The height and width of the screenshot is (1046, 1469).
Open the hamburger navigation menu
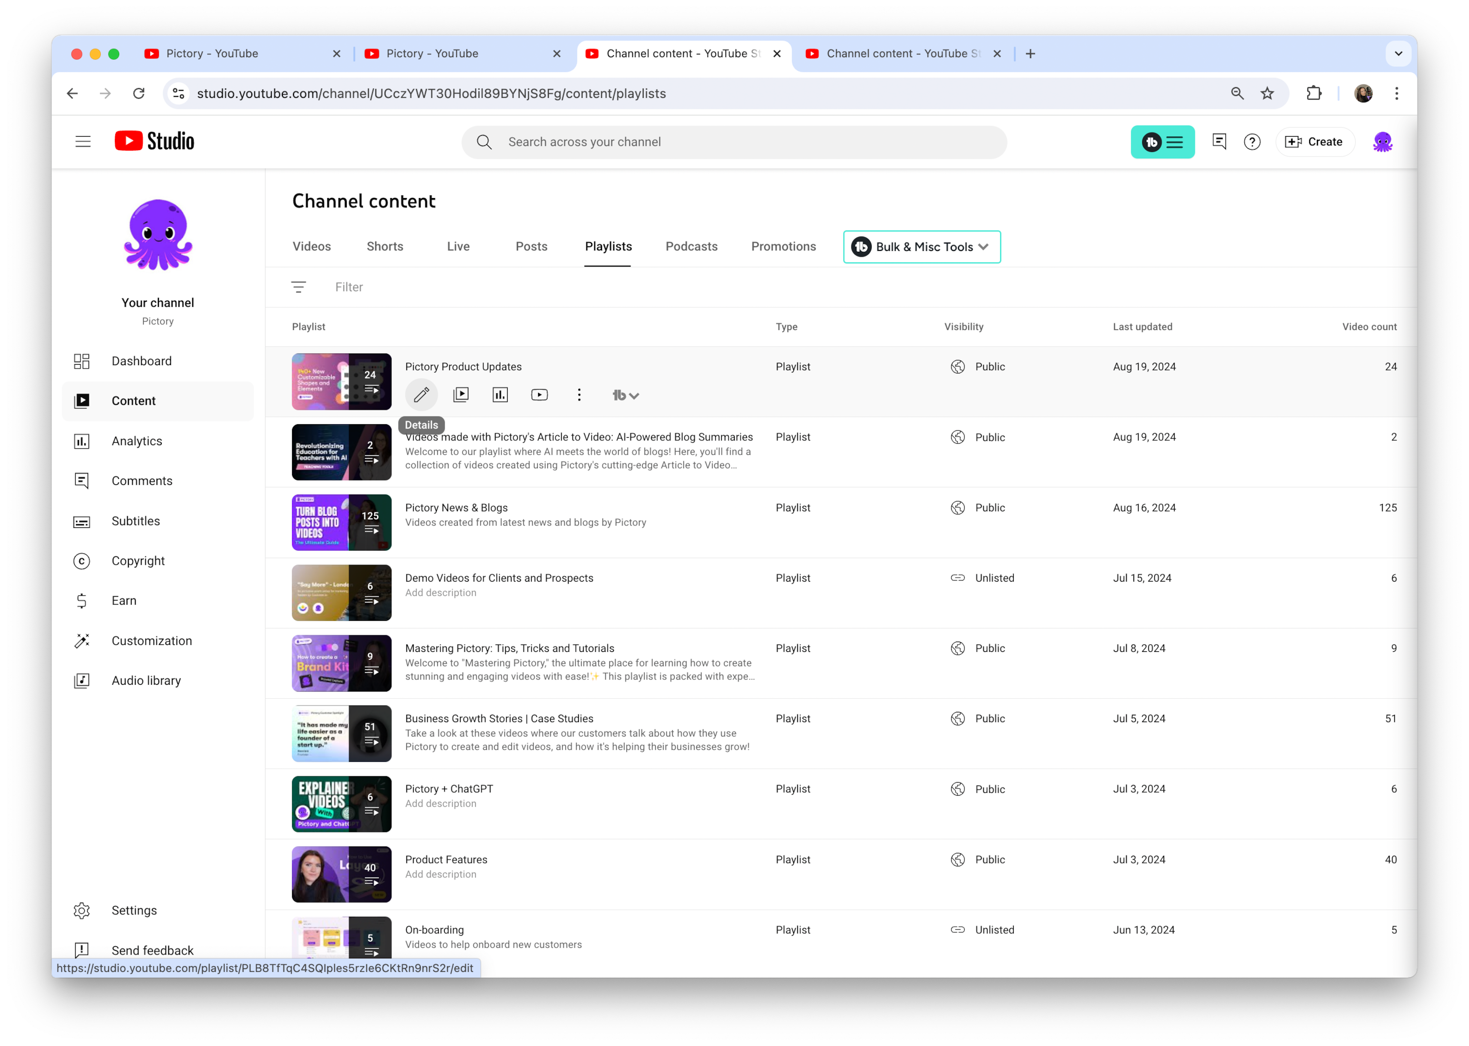point(83,142)
